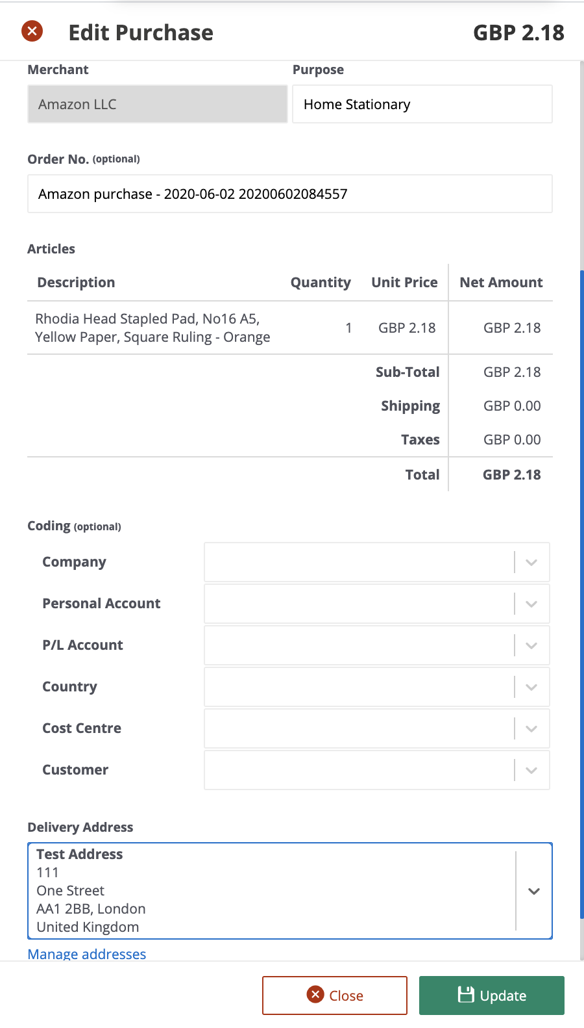Click the red X icon to dismiss dialog
Screen dimensions: 584x1028
31,31
